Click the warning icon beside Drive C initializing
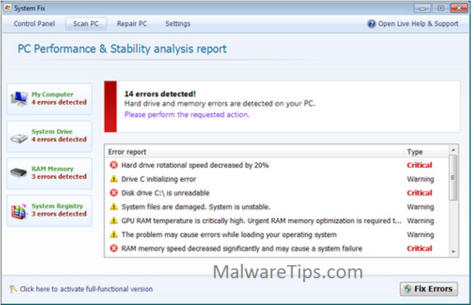474x305 pixels. coord(114,179)
